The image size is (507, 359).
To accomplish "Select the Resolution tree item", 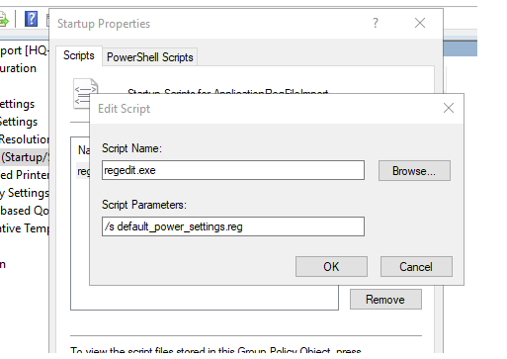I will click(x=25, y=139).
